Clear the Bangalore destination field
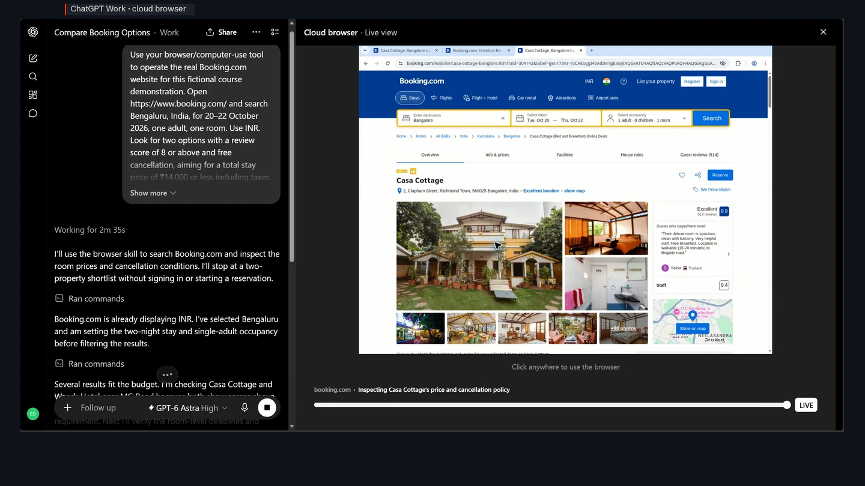The width and height of the screenshot is (865, 486). coord(503,118)
